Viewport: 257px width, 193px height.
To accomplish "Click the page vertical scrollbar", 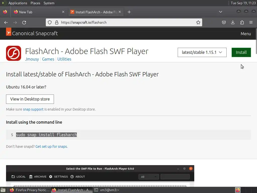I will click(256, 41).
